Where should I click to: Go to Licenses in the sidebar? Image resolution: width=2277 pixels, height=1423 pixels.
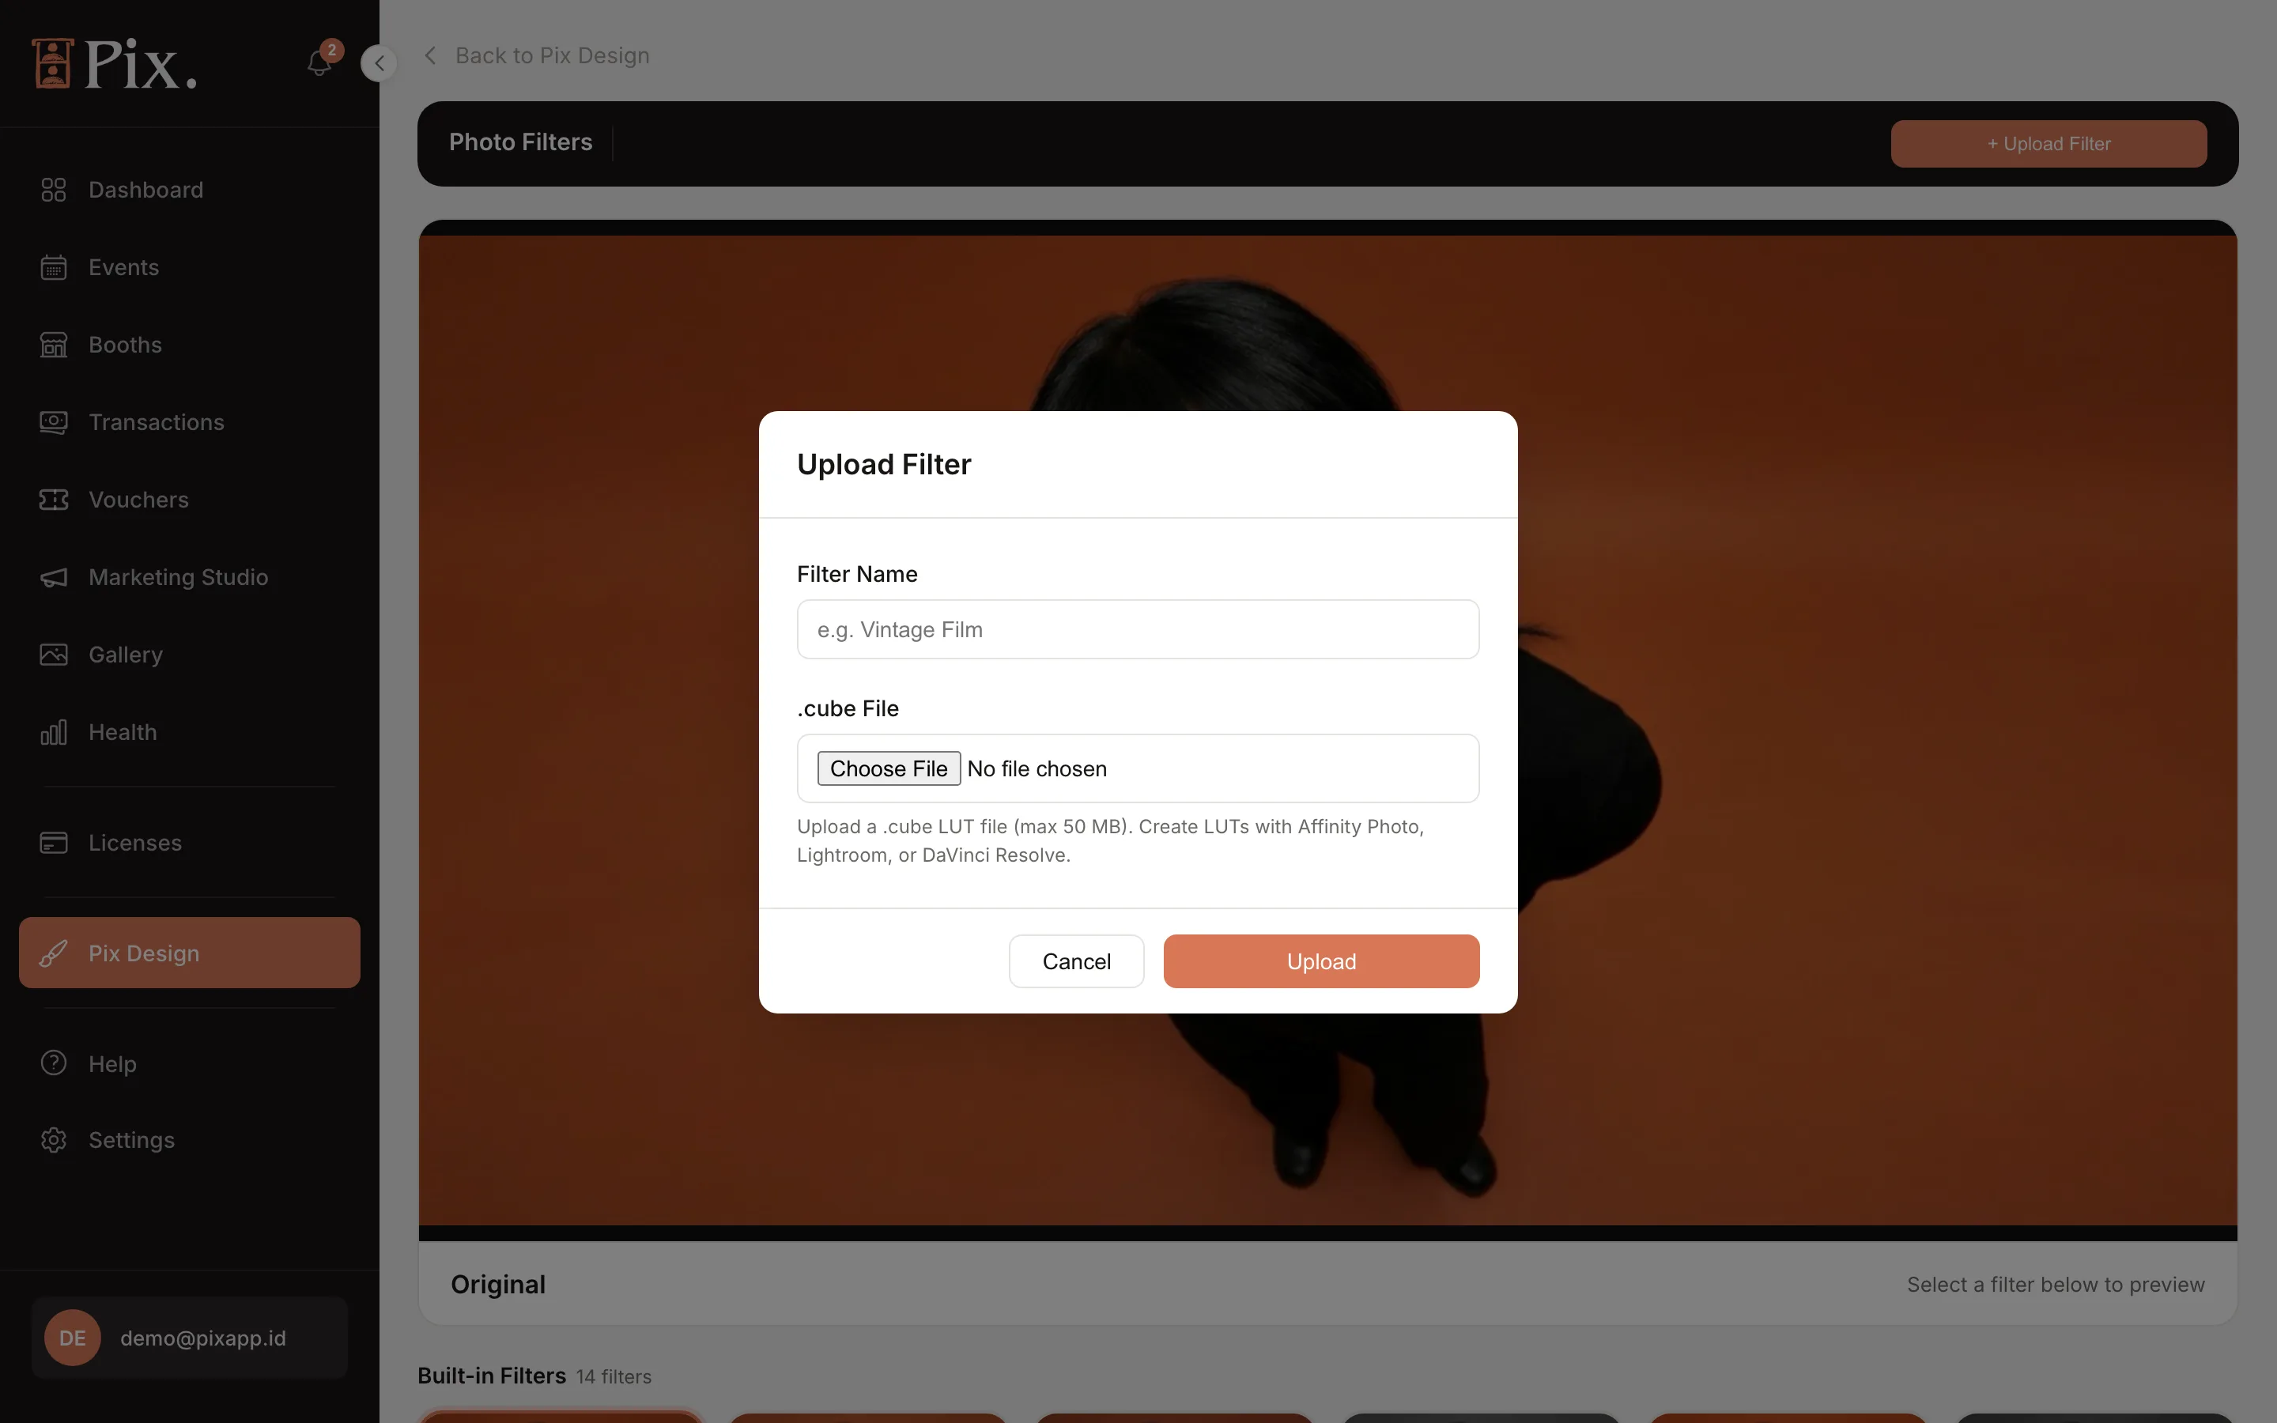pyautogui.click(x=189, y=842)
